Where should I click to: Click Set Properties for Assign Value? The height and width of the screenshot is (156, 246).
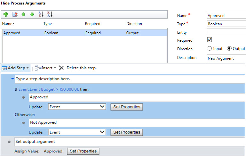click(x=83, y=151)
